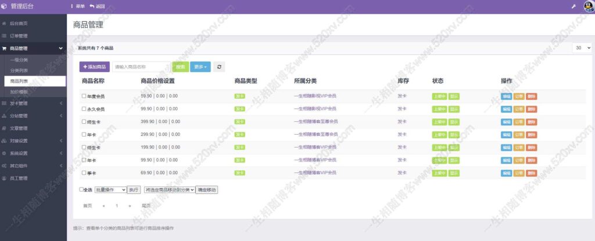Tick the checkbox for 永久会员
The width and height of the screenshot is (595, 241).
(x=84, y=109)
